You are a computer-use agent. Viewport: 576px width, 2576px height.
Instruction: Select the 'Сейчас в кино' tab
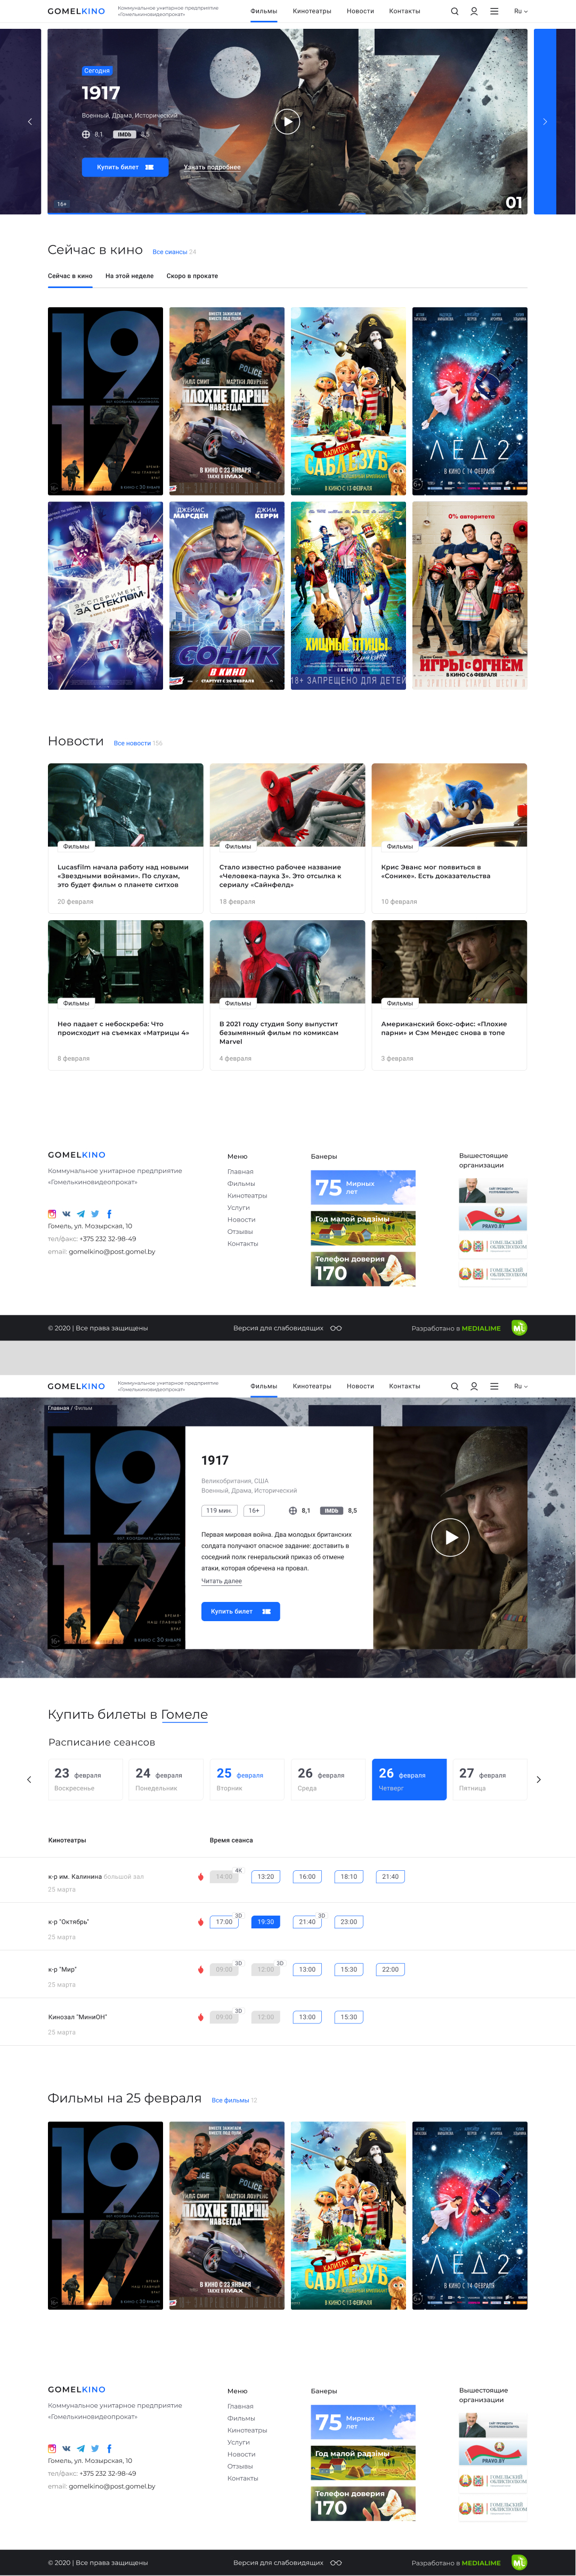tap(70, 276)
